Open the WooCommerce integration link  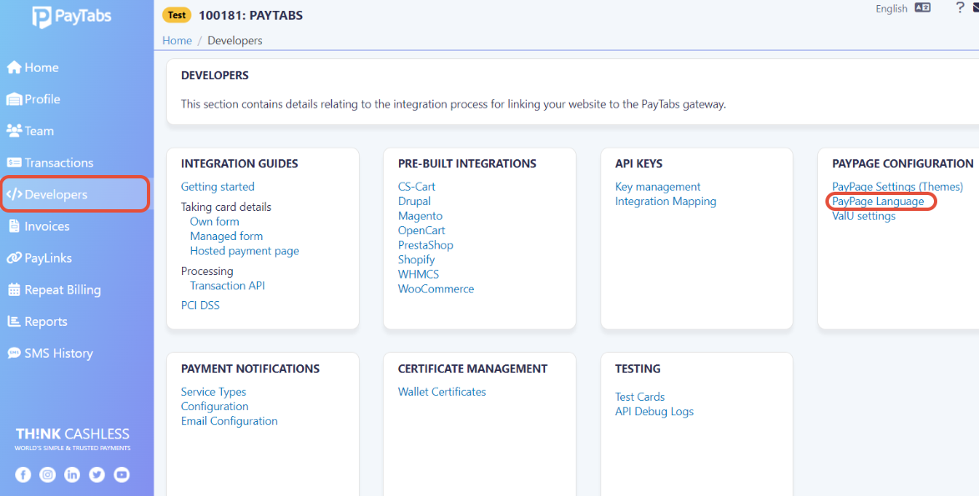coord(436,289)
